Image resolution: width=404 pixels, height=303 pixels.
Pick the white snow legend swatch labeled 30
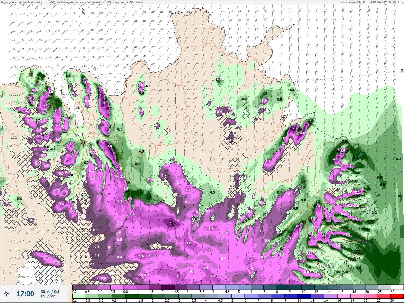click(397, 287)
